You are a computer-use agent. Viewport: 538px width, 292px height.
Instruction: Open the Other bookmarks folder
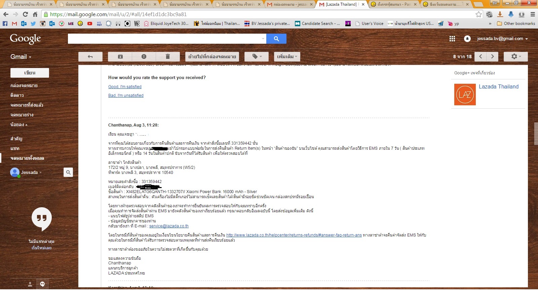[516, 24]
